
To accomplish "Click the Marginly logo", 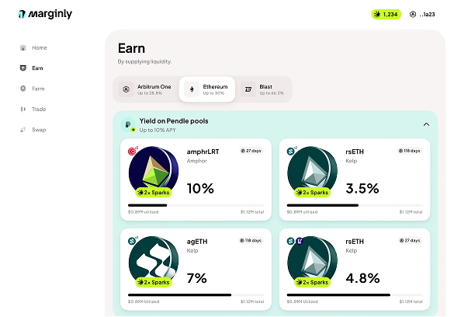I will tap(45, 14).
